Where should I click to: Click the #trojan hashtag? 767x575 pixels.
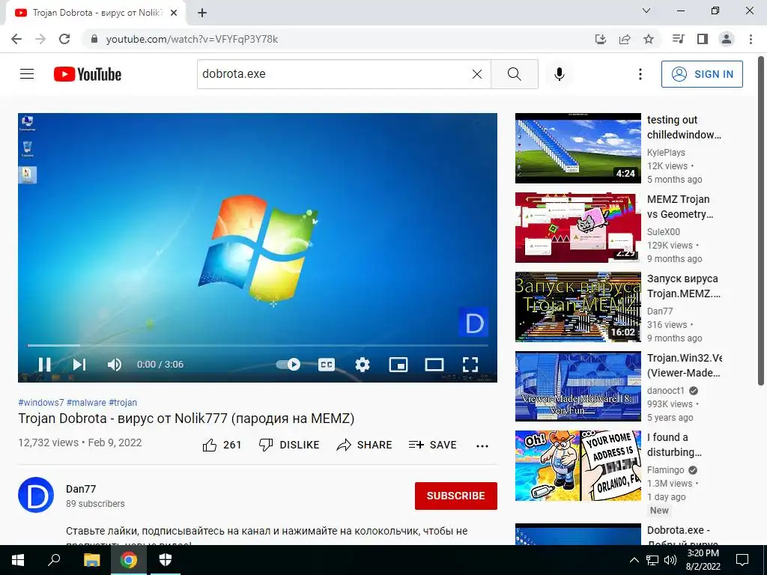(x=123, y=402)
